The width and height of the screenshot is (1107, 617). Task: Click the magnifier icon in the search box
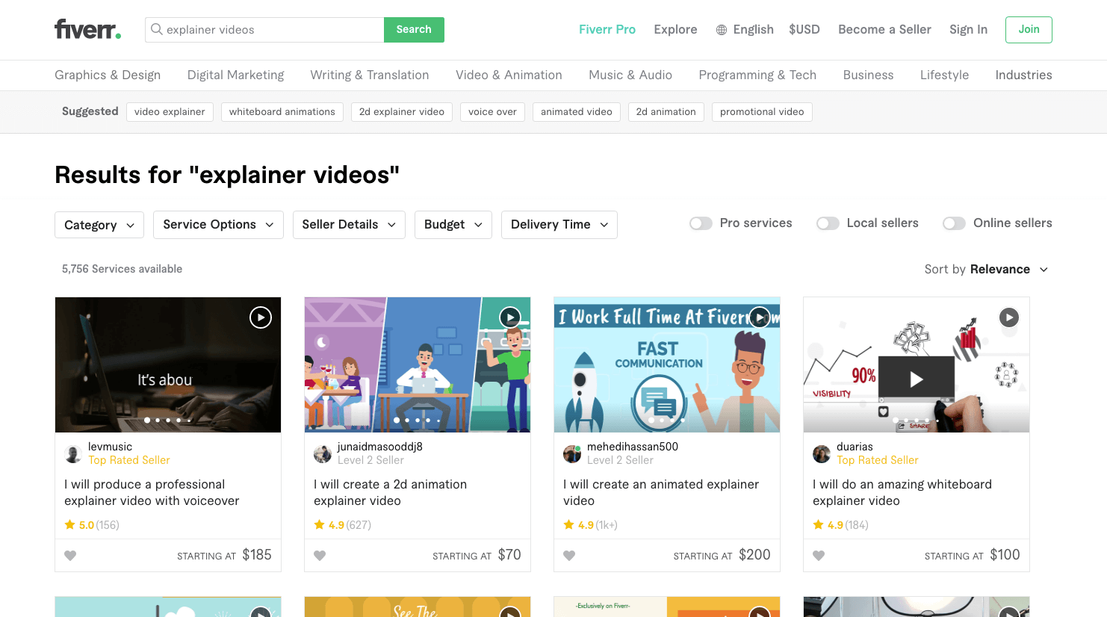[157, 29]
